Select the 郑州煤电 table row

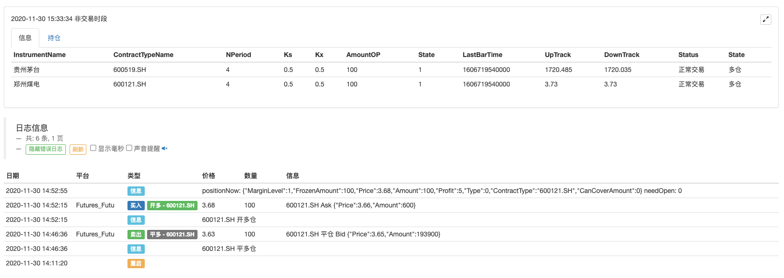391,84
